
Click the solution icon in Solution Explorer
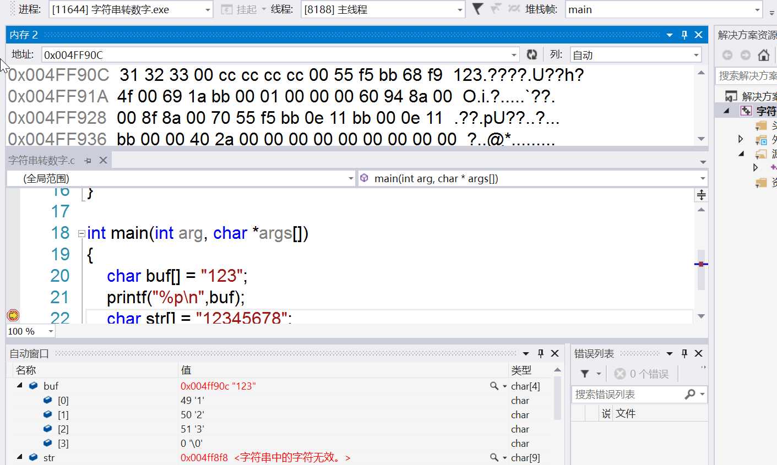(x=731, y=96)
